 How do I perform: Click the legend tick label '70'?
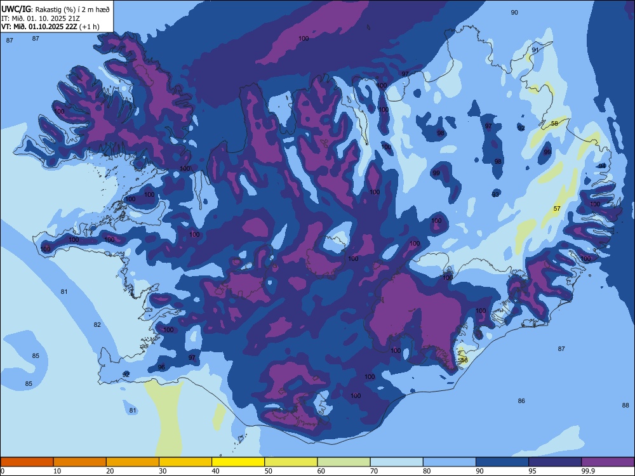click(x=374, y=471)
